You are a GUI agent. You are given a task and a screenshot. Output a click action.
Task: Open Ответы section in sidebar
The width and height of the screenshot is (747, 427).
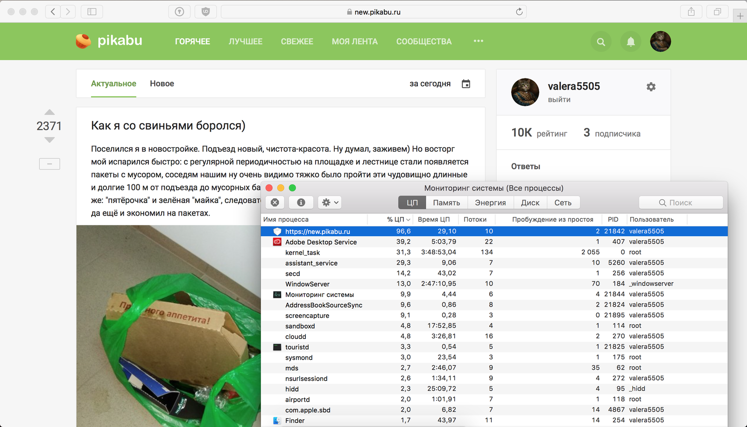pos(526,167)
